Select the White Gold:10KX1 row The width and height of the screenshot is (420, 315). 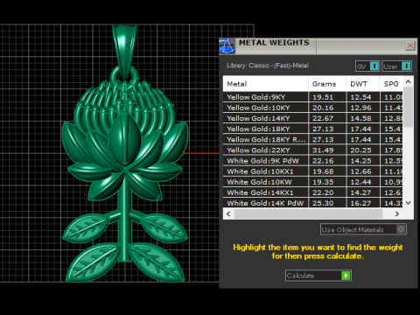pyautogui.click(x=312, y=171)
